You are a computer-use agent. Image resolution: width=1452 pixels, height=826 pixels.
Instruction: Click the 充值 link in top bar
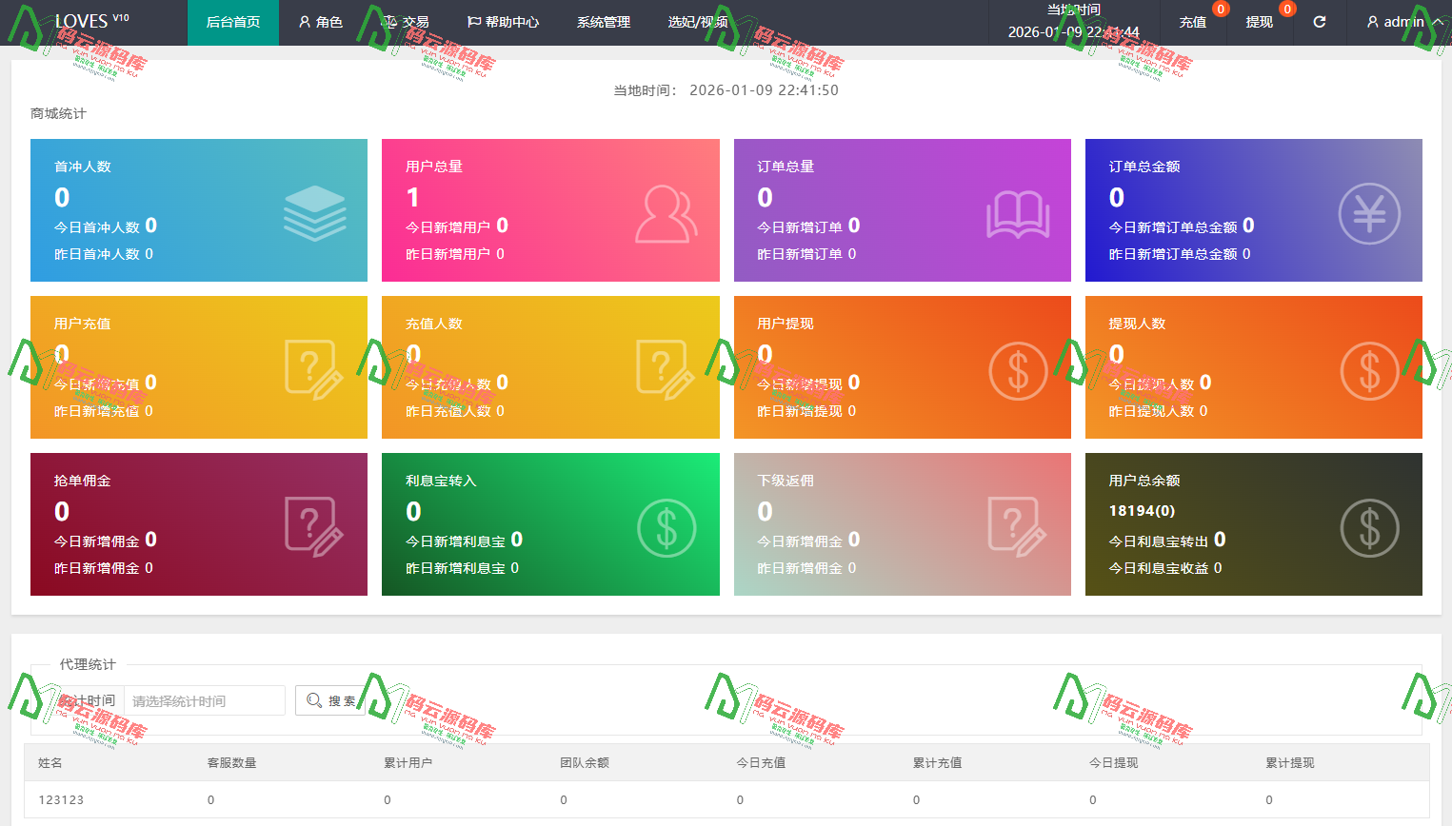pos(1192,21)
